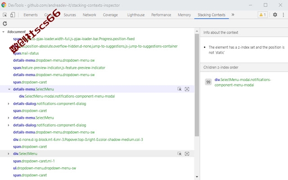Switch to the Performance tab
The height and width of the screenshot is (180, 288).
click(161, 15)
